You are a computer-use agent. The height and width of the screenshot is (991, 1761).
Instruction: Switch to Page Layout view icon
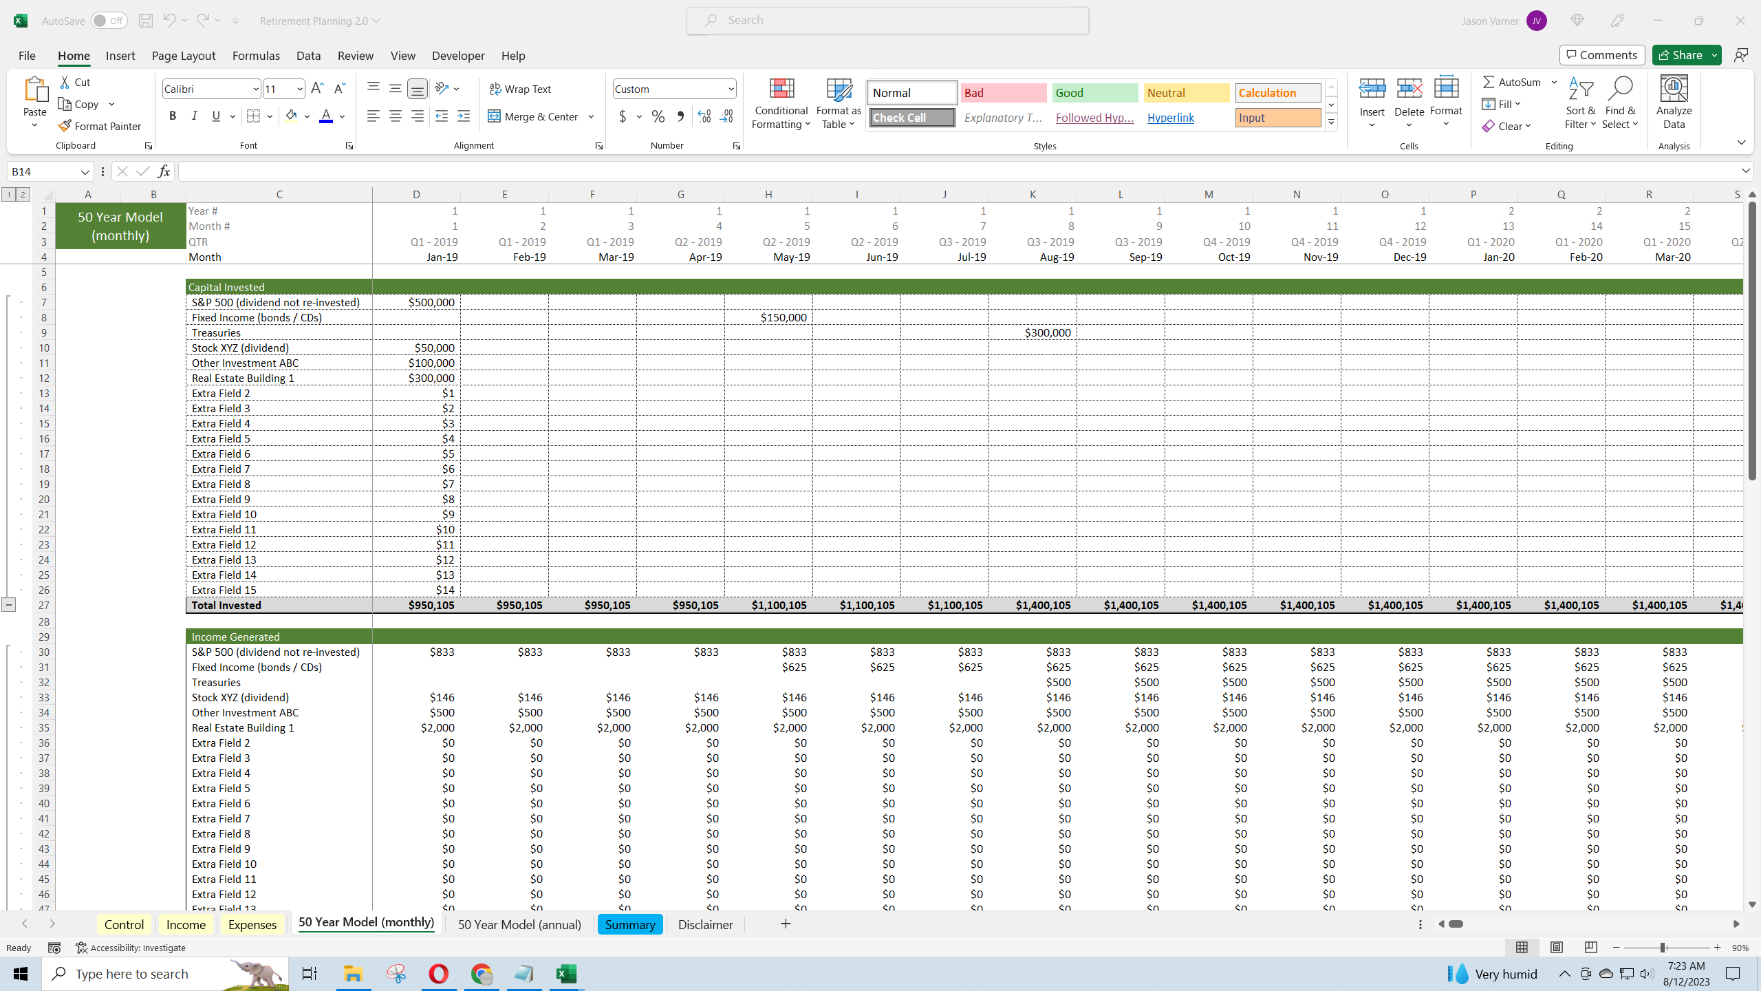tap(1557, 948)
